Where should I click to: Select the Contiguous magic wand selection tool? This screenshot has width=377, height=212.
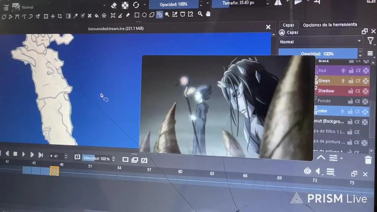click(x=167, y=14)
